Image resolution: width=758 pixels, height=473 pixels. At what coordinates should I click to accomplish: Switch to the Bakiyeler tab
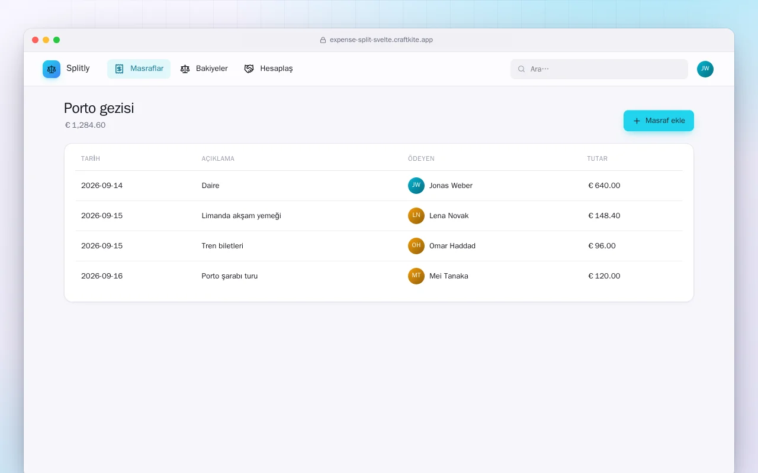pyautogui.click(x=204, y=69)
